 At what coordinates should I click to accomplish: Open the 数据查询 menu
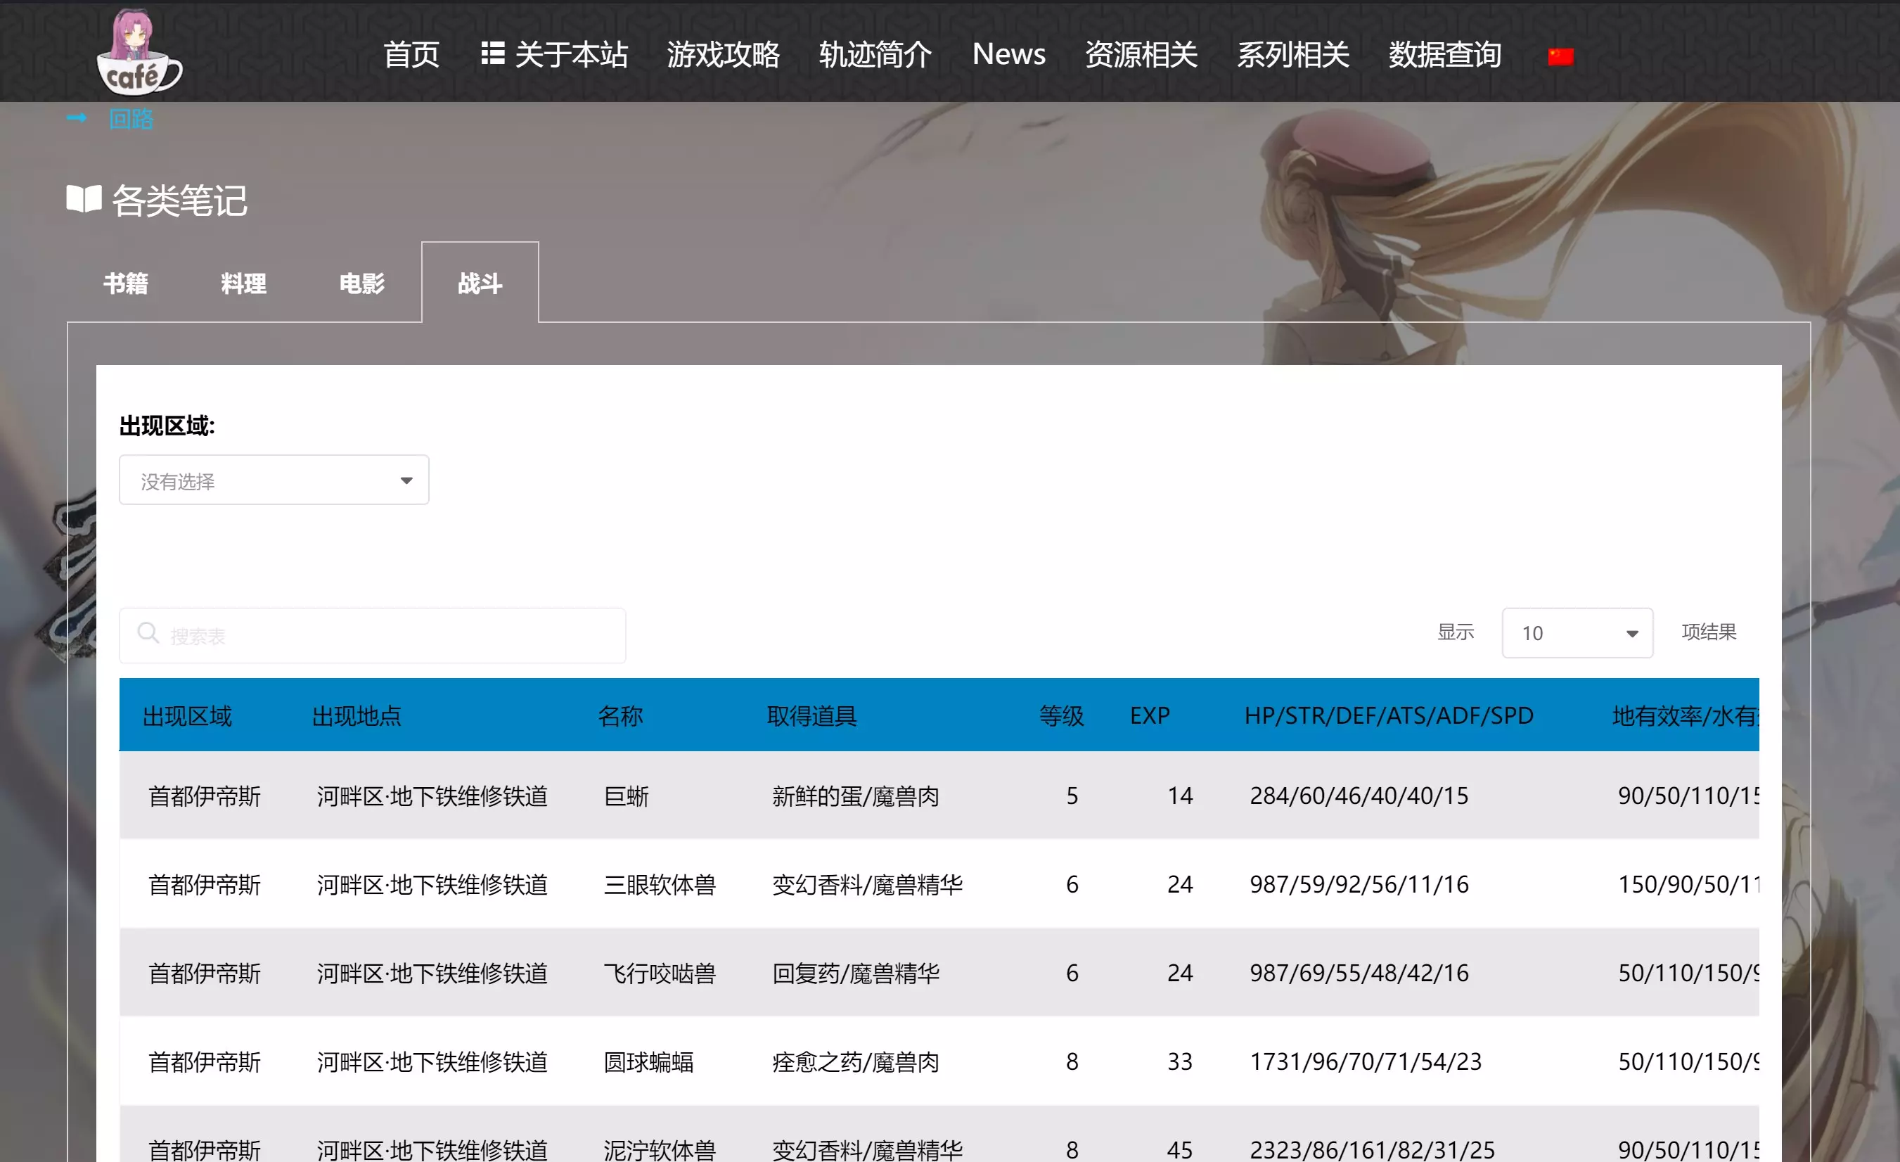point(1444,54)
